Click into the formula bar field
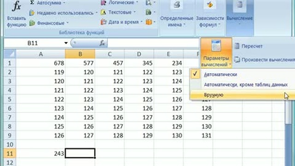The image size is (295, 166). coord(153,43)
